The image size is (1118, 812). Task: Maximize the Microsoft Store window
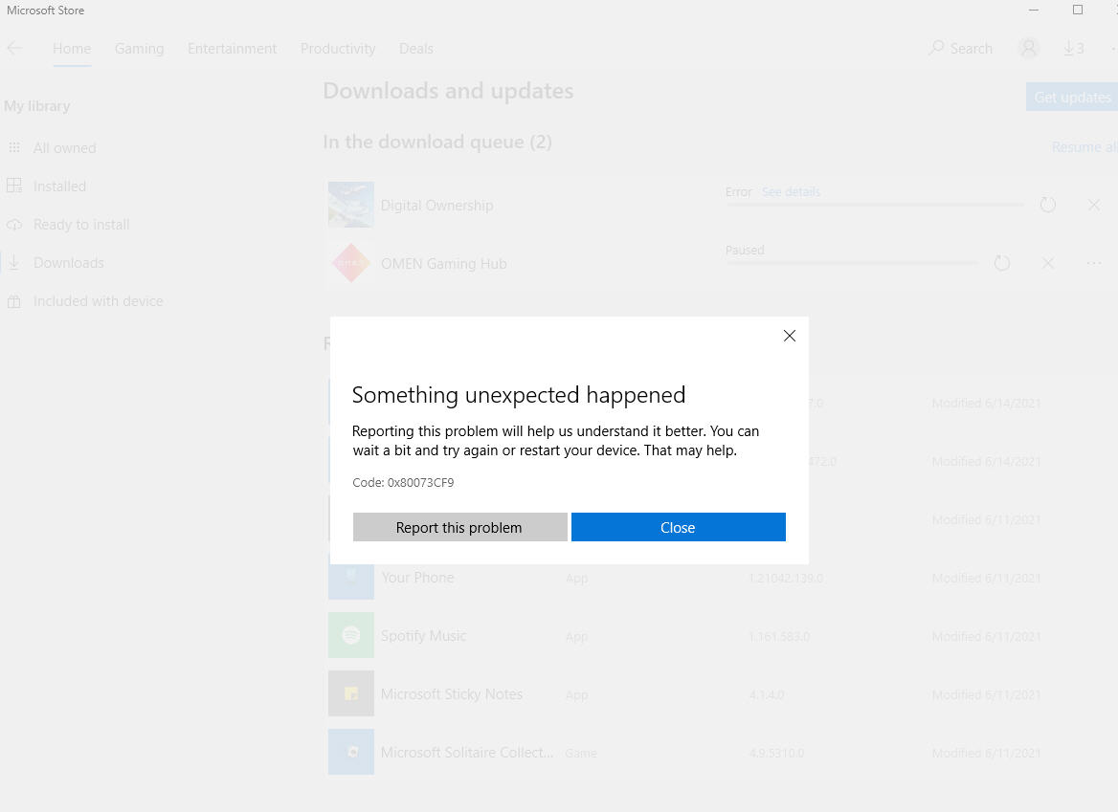(x=1078, y=10)
